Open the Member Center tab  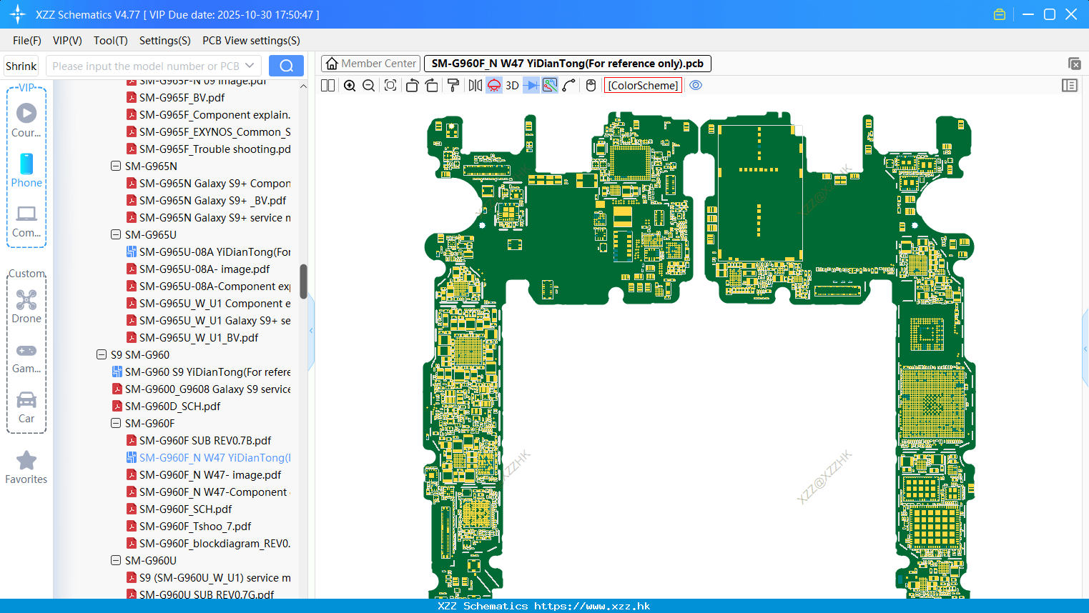370,64
